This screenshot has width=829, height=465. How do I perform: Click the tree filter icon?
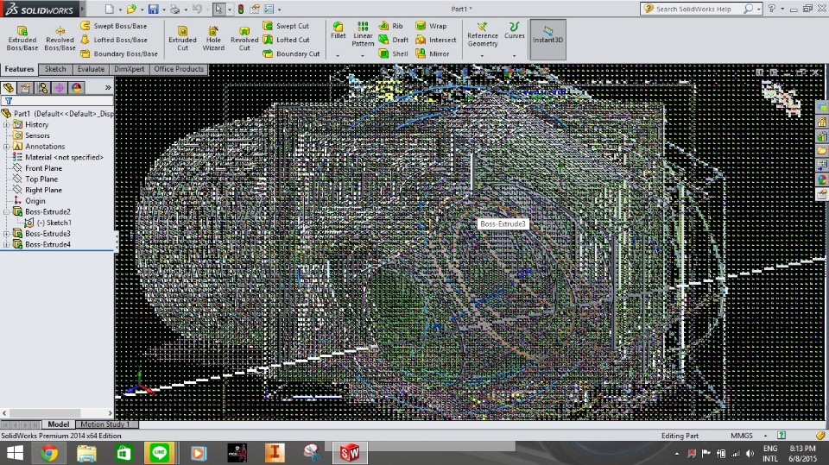(x=9, y=101)
